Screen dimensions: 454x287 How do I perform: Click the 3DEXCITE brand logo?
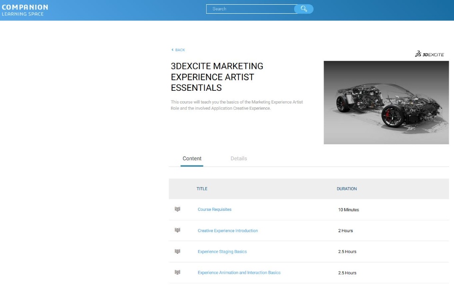(429, 54)
